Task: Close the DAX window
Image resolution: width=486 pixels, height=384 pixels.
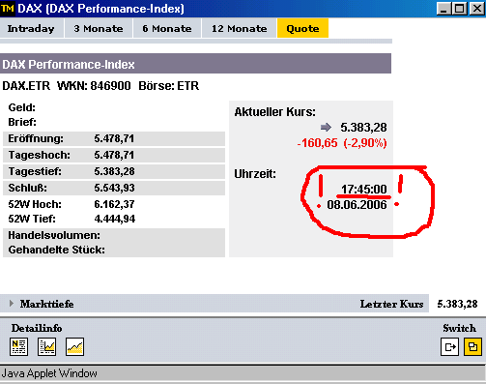Action: coord(477,9)
